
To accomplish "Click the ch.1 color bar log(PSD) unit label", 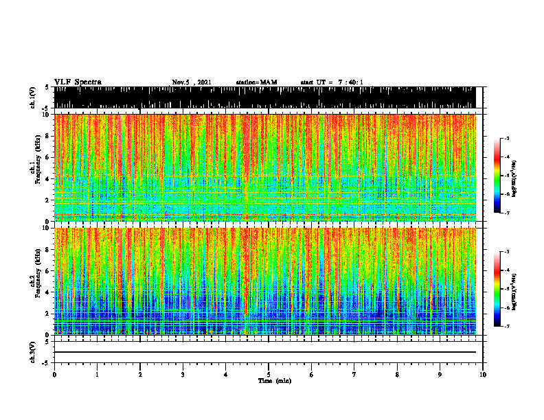I will pos(515,179).
